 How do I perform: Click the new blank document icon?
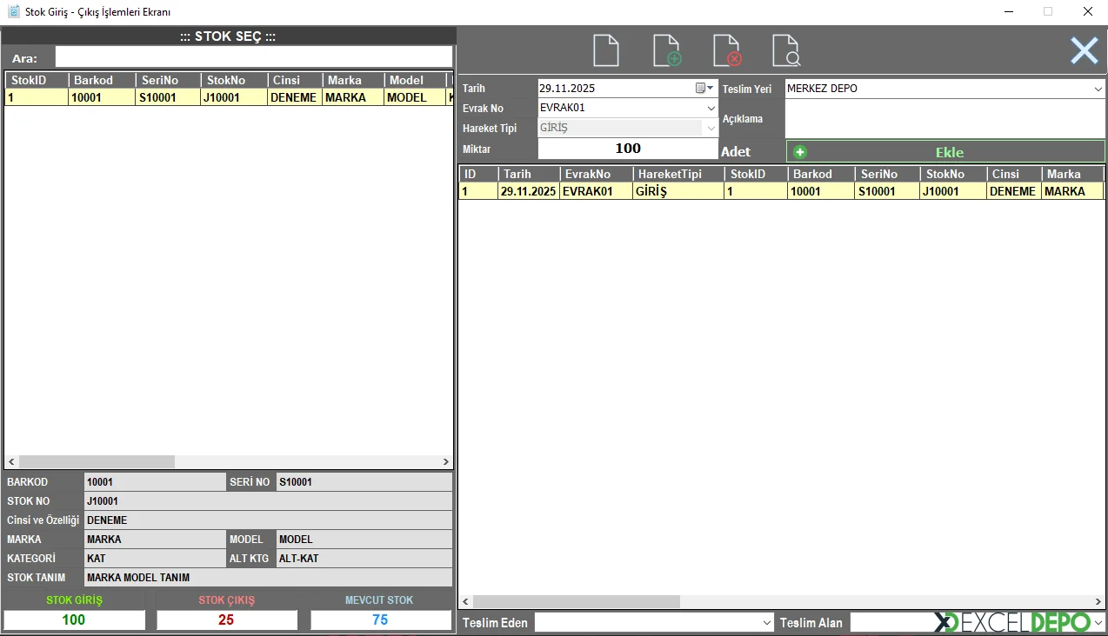[x=605, y=50]
